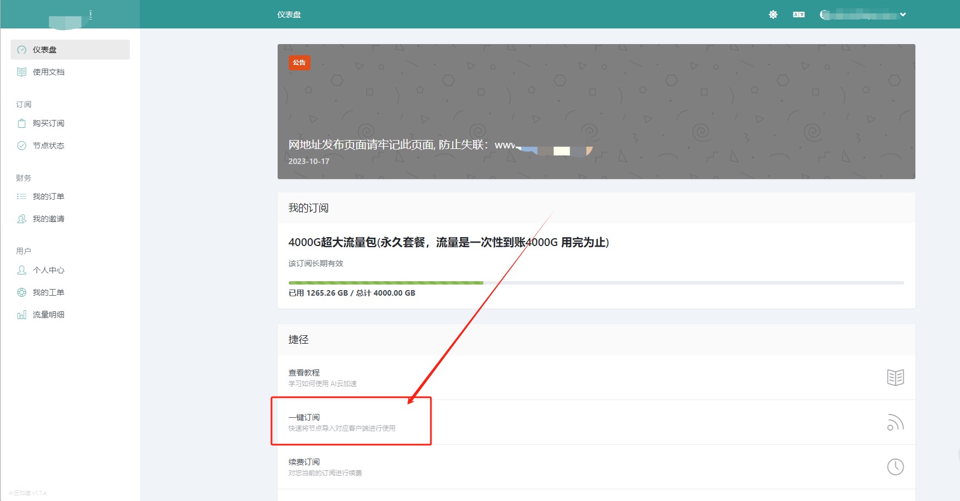
Task: Click the 购买订阅 shopping bag icon
Action: click(x=22, y=123)
